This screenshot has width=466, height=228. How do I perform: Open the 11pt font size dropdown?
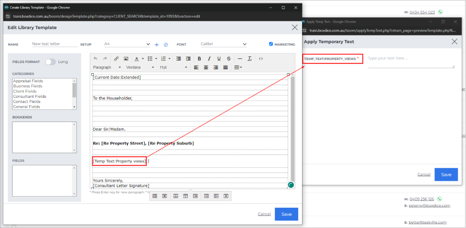(x=173, y=67)
